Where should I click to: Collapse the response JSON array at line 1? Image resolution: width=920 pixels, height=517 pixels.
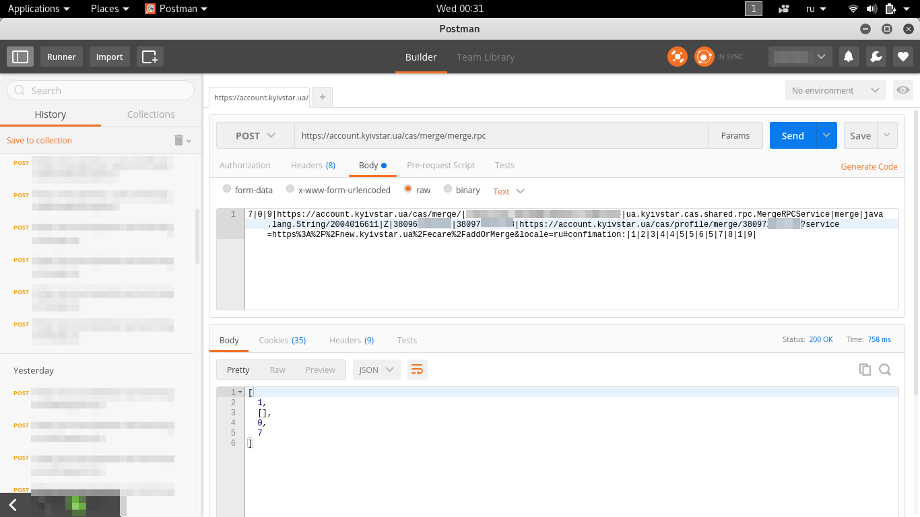pos(240,392)
